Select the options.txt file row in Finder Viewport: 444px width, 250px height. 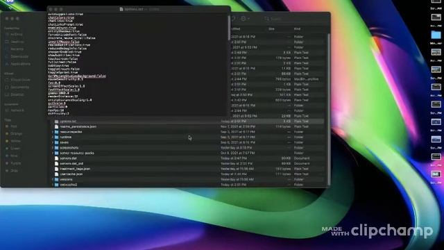tap(187, 122)
